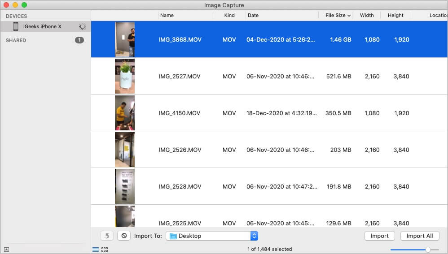The image size is (448, 254).
Task: Show the device settings panel in sidebar
Action: click(x=7, y=250)
